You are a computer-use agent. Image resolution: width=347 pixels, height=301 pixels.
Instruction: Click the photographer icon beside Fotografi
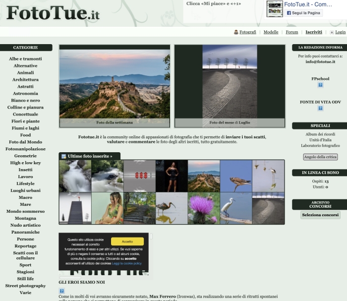click(x=236, y=32)
